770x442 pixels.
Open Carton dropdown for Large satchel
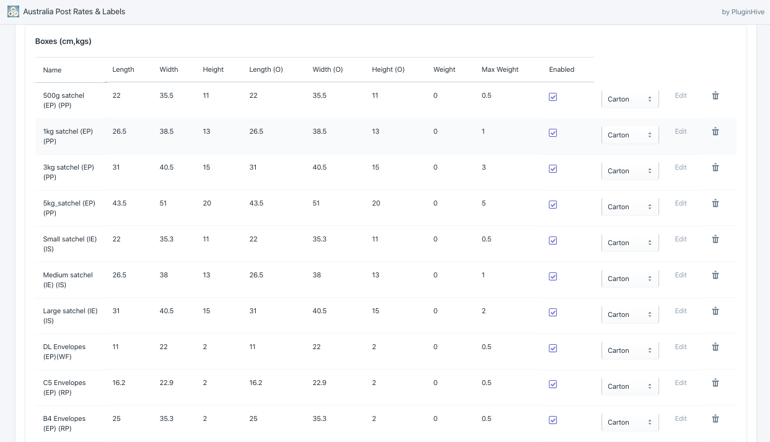[630, 314]
